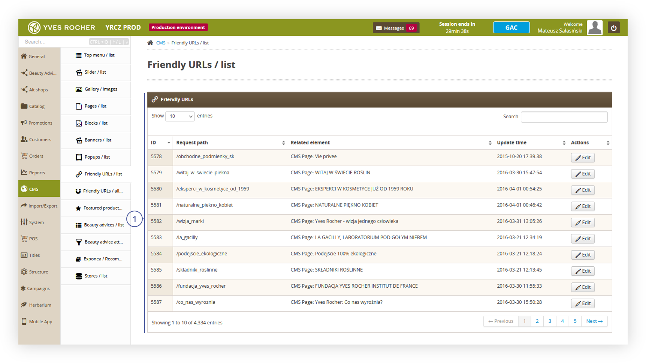646x364 pixels.
Task: Open Pages / list submenu item
Action: point(96,106)
